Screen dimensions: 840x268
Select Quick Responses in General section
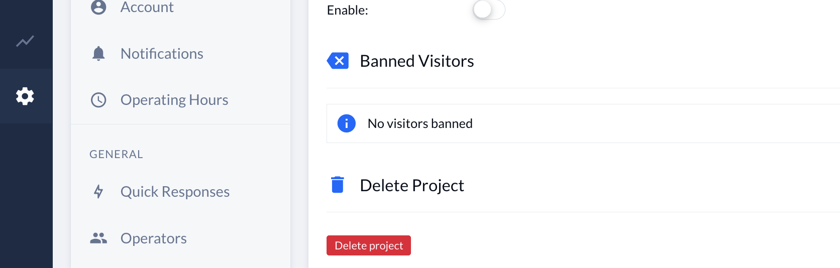181,192
